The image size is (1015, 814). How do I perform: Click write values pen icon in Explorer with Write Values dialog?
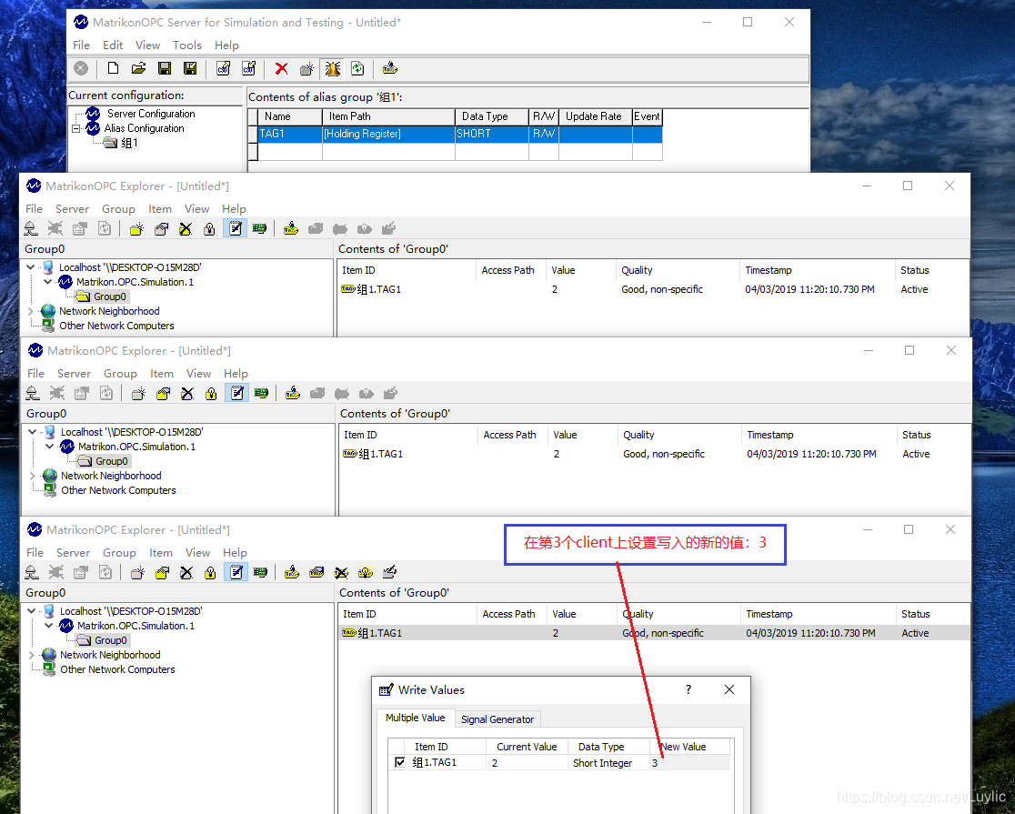(389, 572)
